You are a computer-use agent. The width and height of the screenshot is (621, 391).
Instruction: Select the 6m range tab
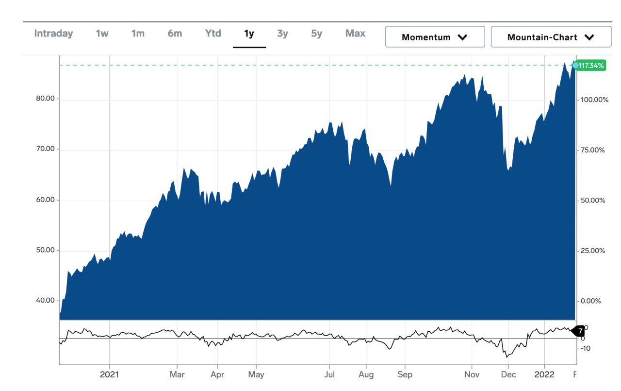tap(175, 34)
